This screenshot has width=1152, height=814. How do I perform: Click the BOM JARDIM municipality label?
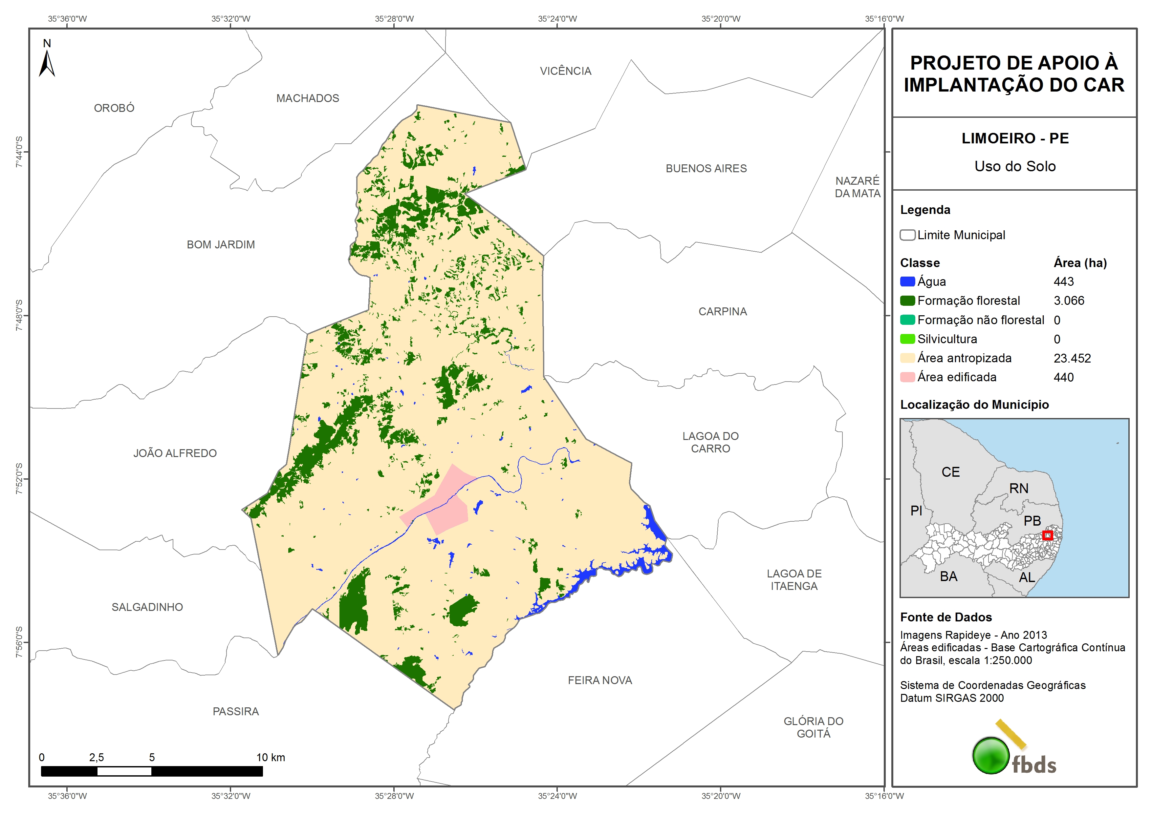click(221, 245)
